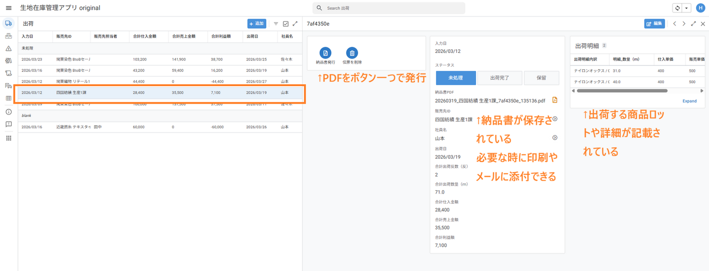Open the filter icon in 出荷 list header
Image resolution: width=709 pixels, height=271 pixels.
(276, 24)
